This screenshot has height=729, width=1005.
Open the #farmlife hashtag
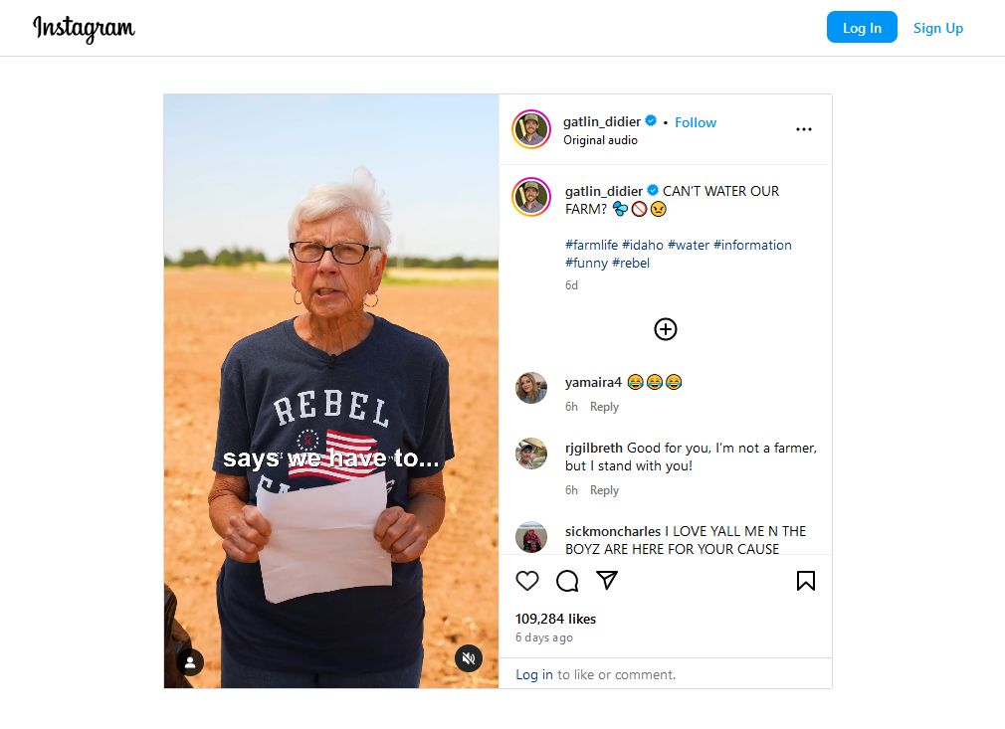[x=591, y=245]
